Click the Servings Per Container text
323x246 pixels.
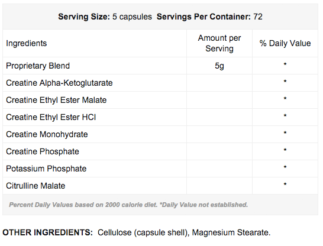(x=204, y=17)
